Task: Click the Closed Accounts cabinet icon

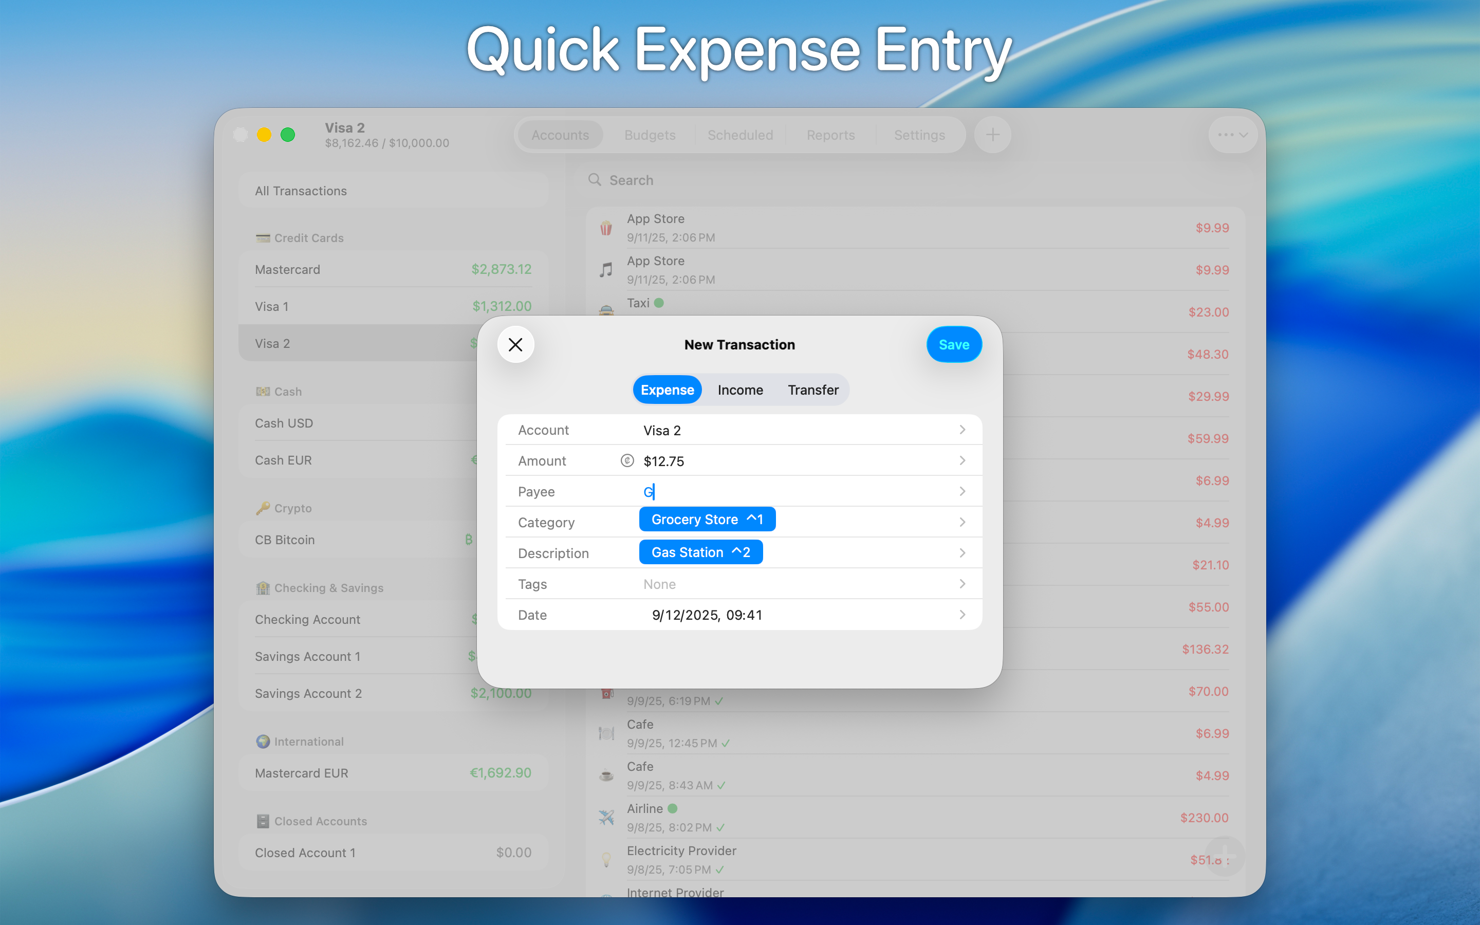Action: click(263, 821)
